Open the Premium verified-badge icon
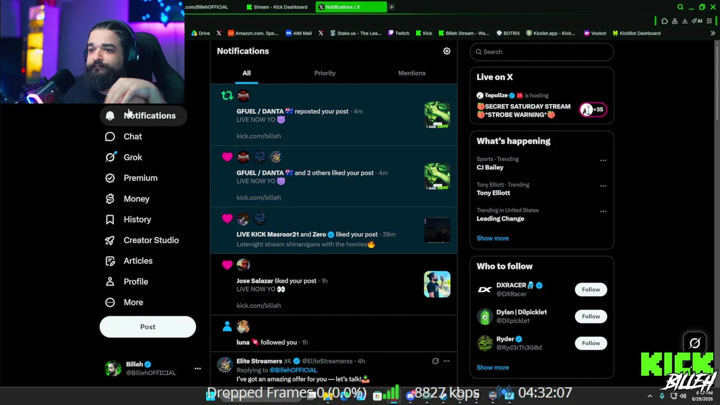This screenshot has width=720, height=405. 110,178
